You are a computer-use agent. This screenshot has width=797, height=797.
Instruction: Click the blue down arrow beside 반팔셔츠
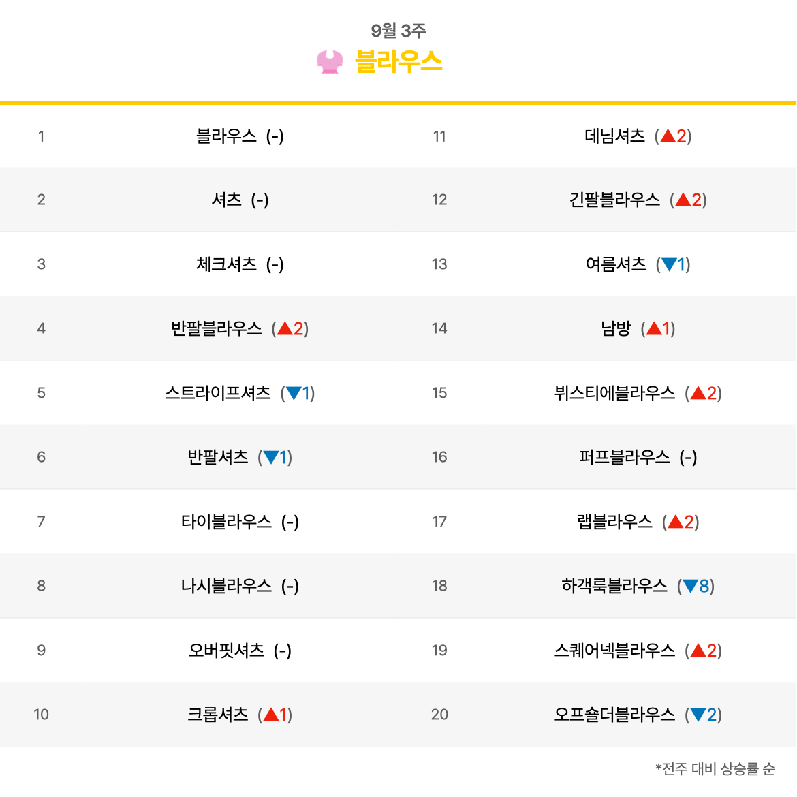(x=271, y=458)
